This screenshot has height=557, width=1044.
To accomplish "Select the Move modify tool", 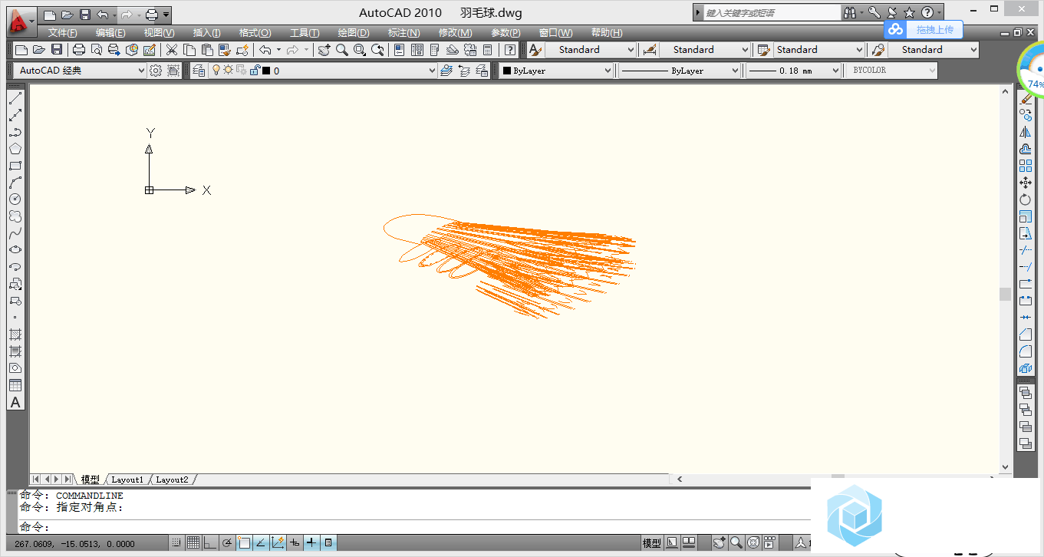I will (1026, 183).
